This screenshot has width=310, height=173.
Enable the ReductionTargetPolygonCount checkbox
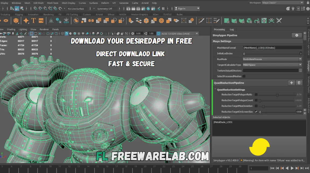[x=256, y=100]
